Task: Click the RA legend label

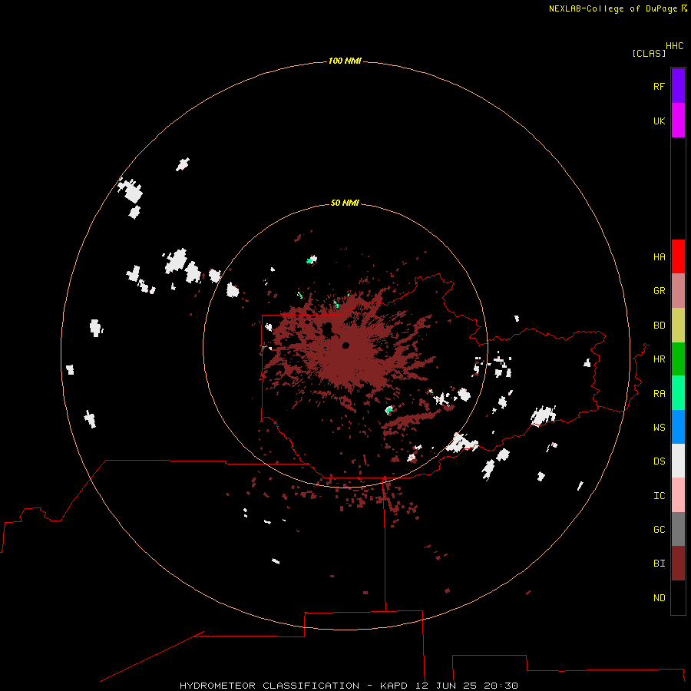Action: (659, 394)
